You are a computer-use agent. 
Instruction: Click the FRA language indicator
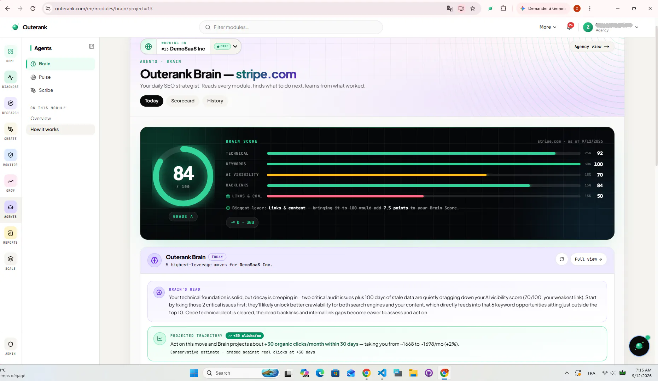tap(592, 373)
